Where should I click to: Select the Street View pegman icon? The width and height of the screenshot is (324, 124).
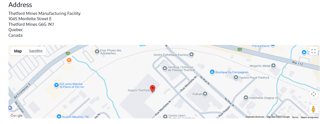click(313, 109)
